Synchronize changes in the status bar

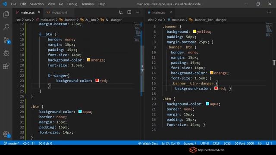[29, 143]
